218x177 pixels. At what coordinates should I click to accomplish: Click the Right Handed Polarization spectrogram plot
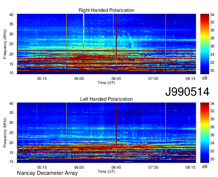coord(106,44)
